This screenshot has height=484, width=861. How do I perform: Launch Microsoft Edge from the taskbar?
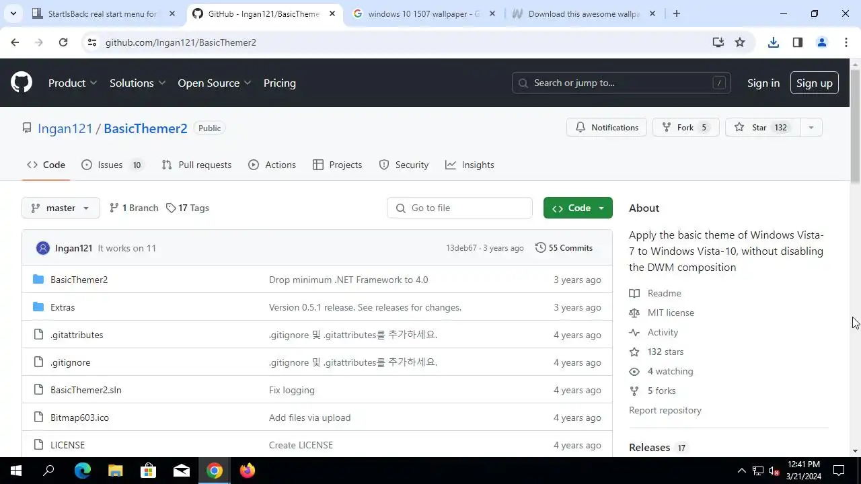[x=82, y=471]
